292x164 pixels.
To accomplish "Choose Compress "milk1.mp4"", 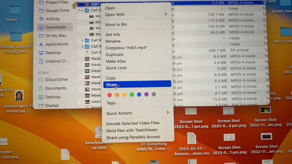I will tap(126, 48).
